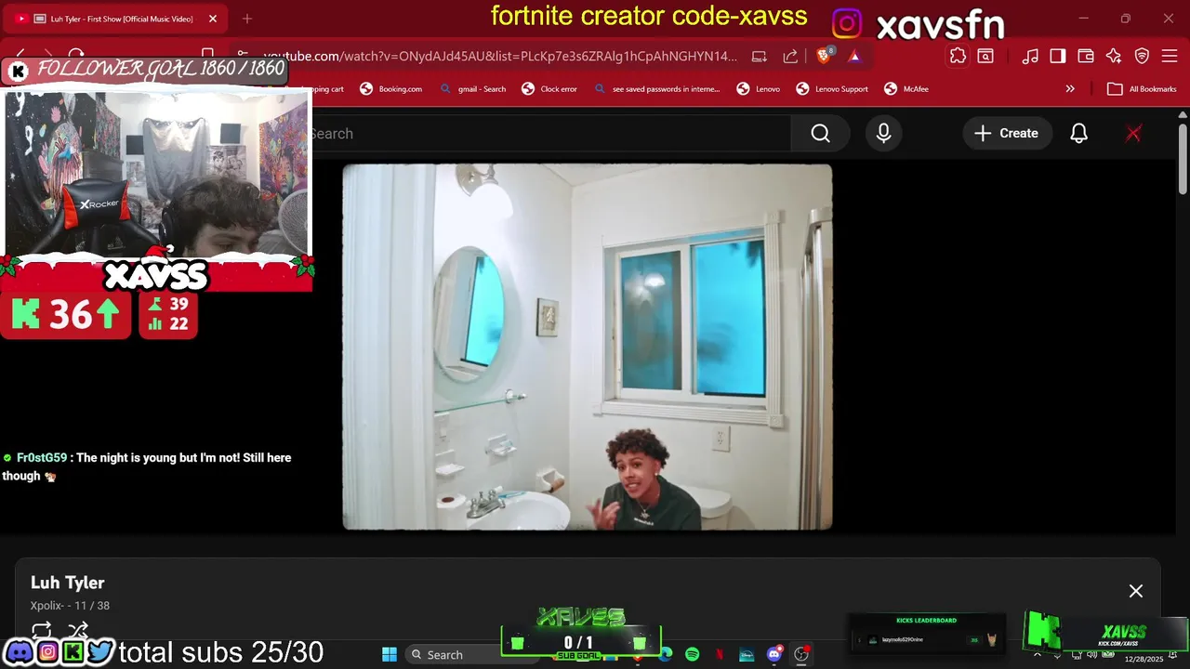Start voice search with microphone icon
This screenshot has width=1190, height=669.
click(x=883, y=134)
